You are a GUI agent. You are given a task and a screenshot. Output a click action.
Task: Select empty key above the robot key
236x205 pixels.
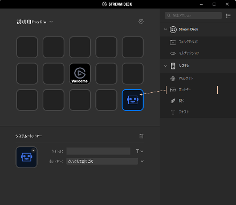click(x=133, y=73)
